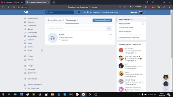Click the header 'Поиск' search field
The width and height of the screenshot is (173, 97).
click(59, 12)
